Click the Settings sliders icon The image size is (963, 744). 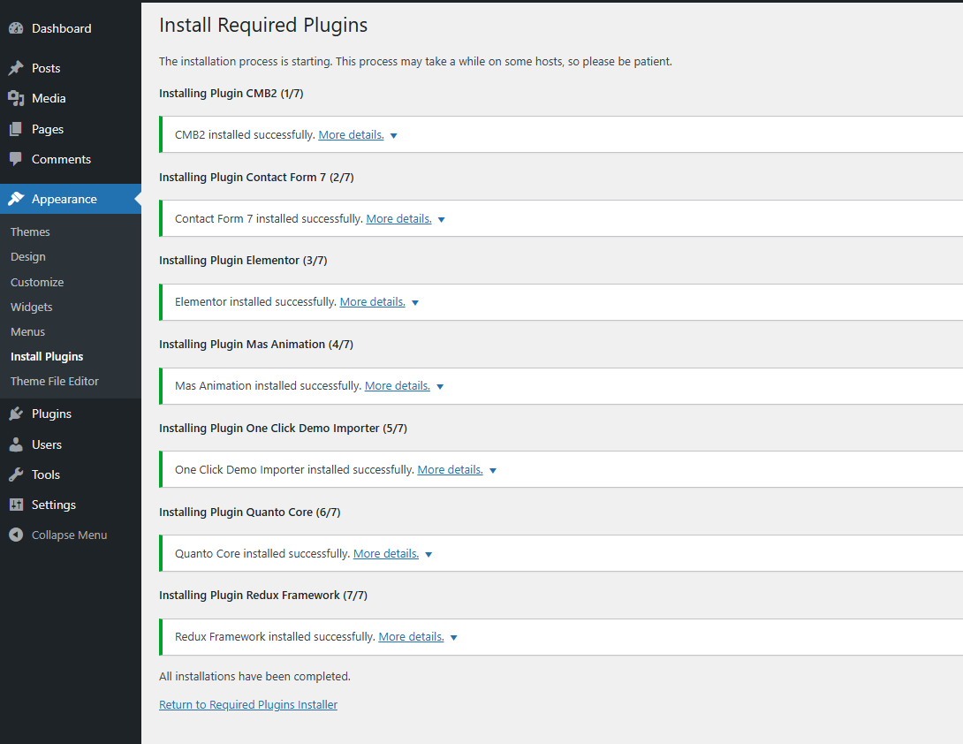click(x=16, y=505)
